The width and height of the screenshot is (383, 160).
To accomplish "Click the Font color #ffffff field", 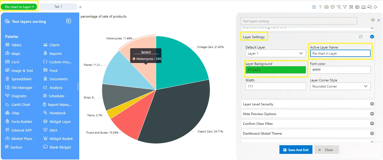I will click(340, 70).
